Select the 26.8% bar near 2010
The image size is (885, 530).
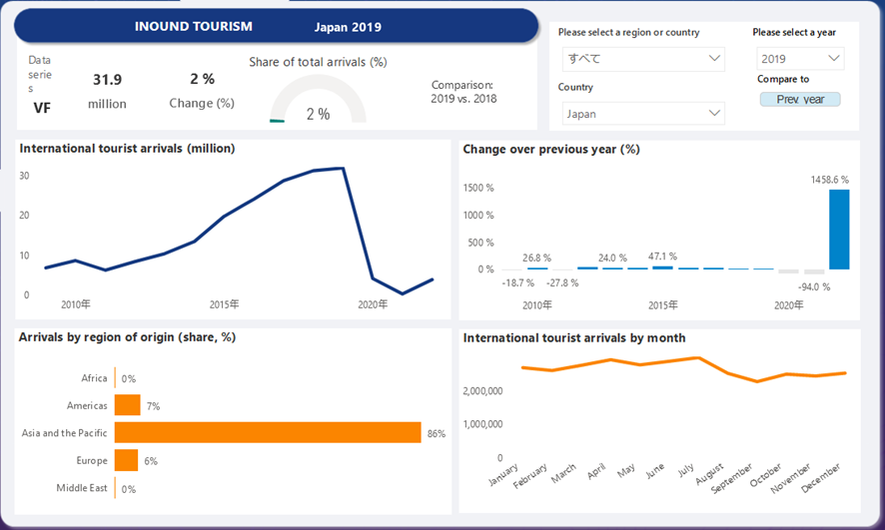click(537, 267)
